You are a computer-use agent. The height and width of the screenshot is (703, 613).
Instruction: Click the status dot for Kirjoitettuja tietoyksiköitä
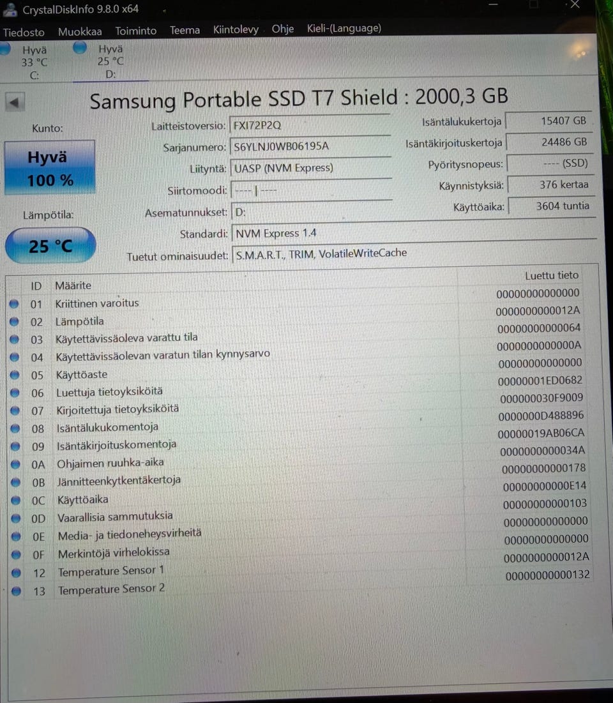pyautogui.click(x=15, y=410)
